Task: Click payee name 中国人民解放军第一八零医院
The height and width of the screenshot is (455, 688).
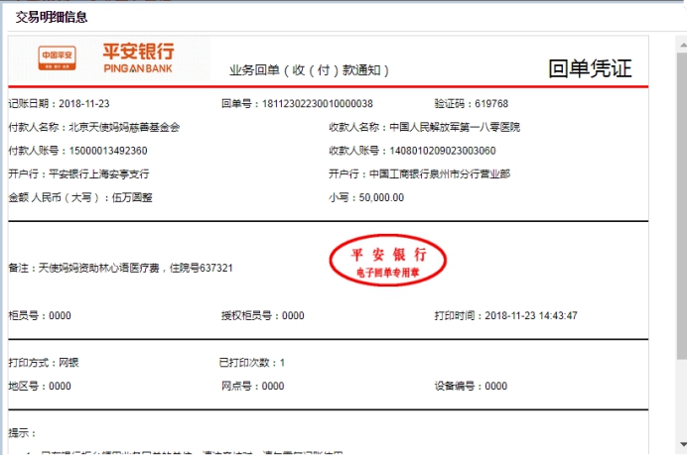Action: [455, 128]
